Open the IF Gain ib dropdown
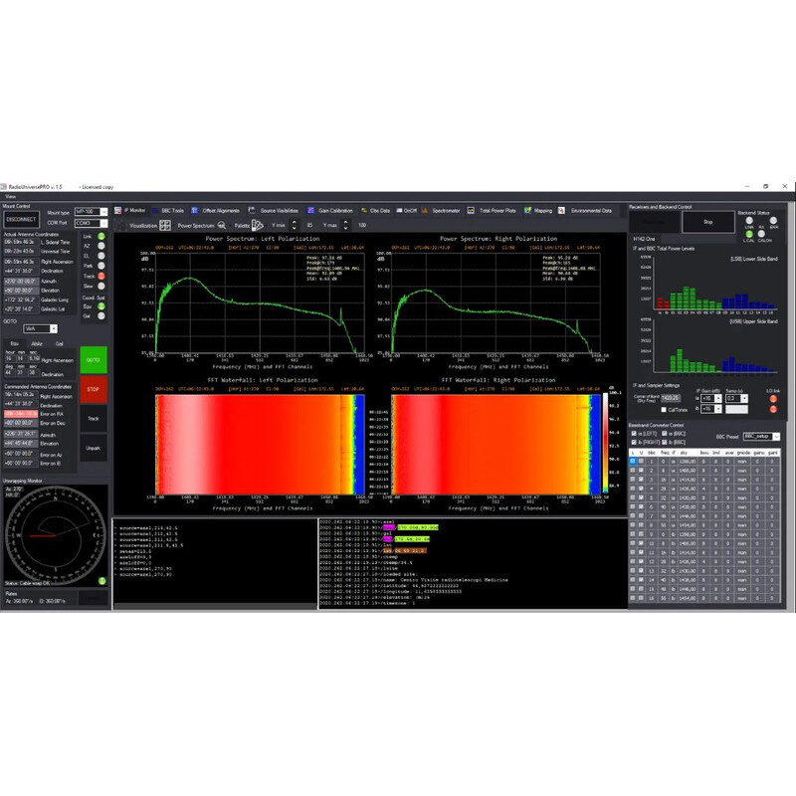Screen dimensions: 796x796 pos(710,409)
